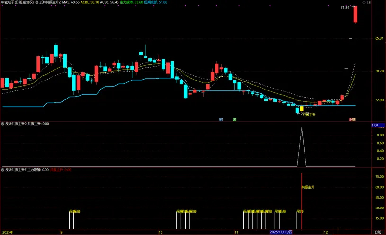Click the month 9 tick on time axis
Screen dimensions: 386x235
click(61, 232)
